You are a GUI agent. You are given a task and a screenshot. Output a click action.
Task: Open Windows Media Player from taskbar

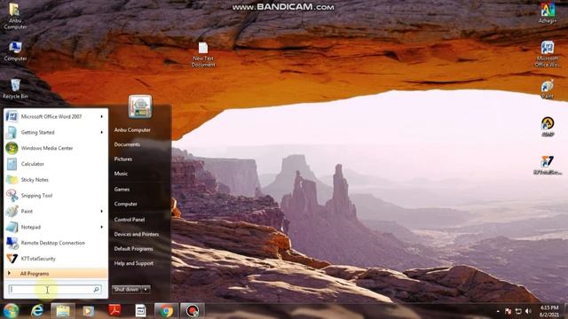click(x=88, y=311)
